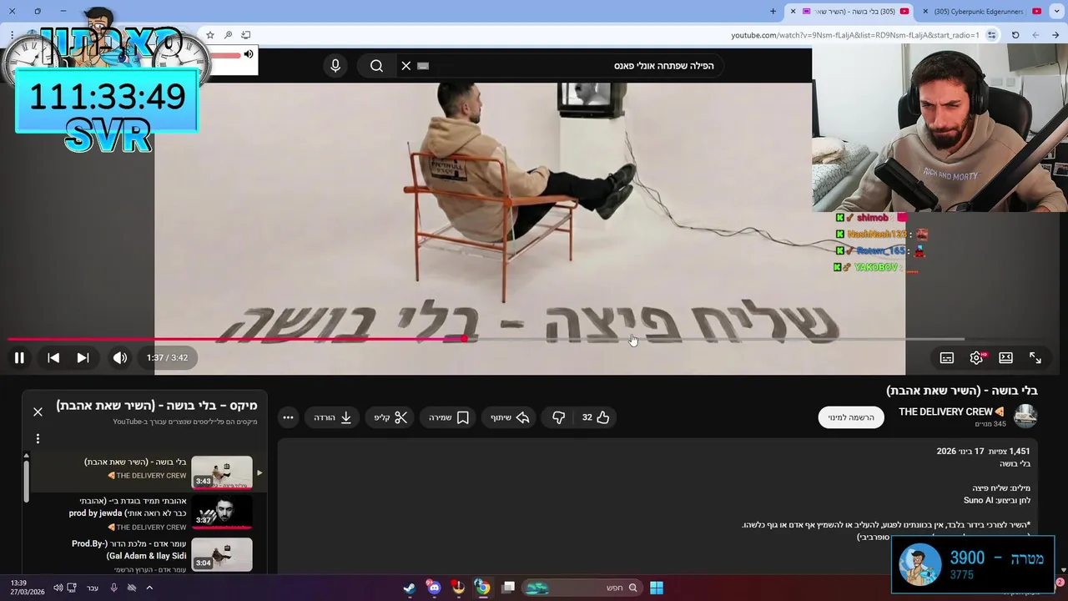
Task: Click the YouTube search magnifier button
Action: (376, 66)
